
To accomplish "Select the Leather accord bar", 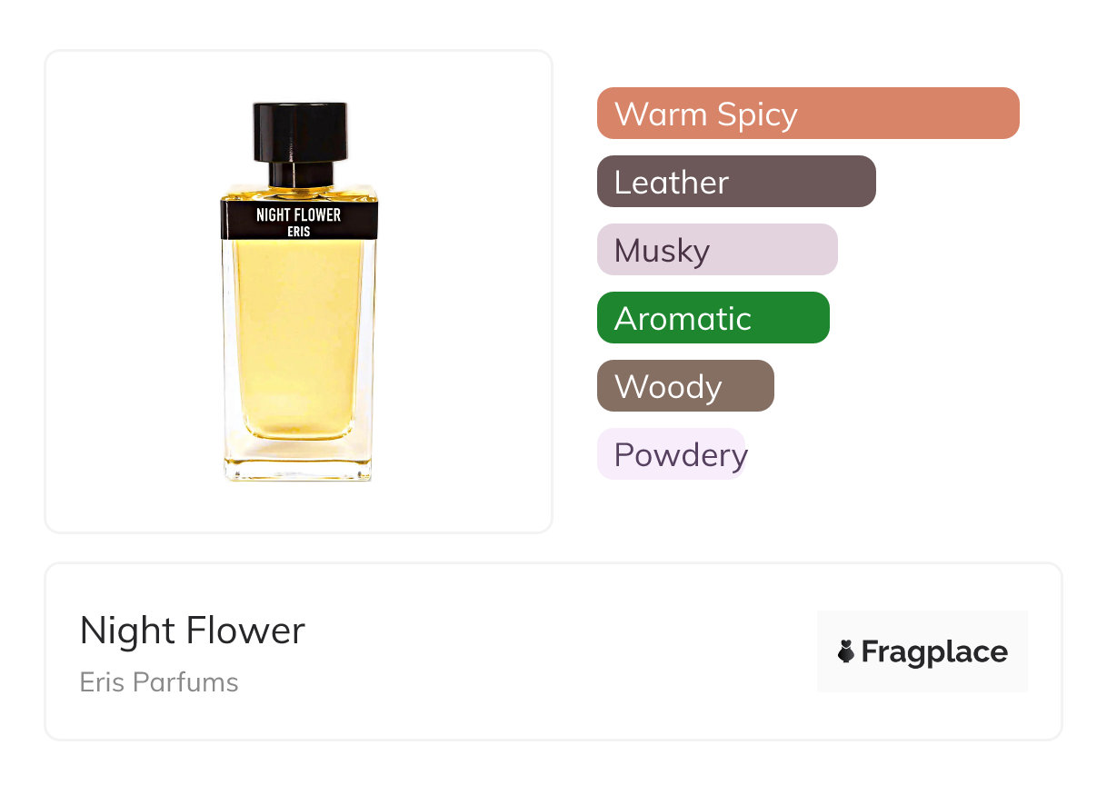I will [x=735, y=182].
